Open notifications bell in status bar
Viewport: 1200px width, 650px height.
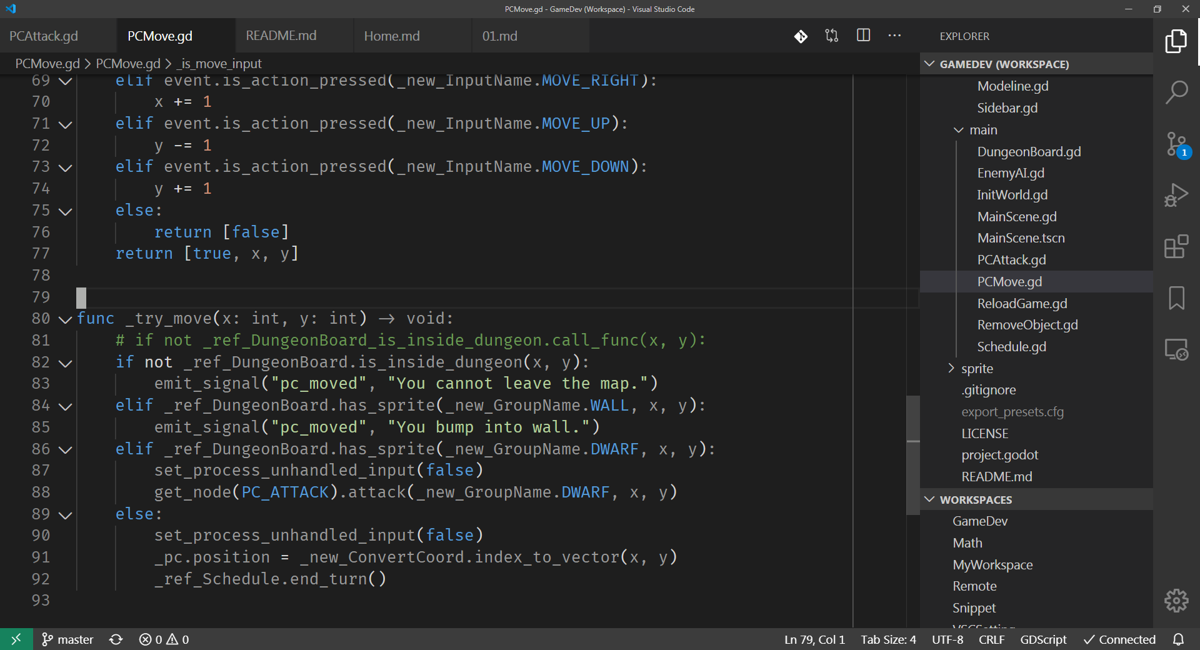[1178, 639]
